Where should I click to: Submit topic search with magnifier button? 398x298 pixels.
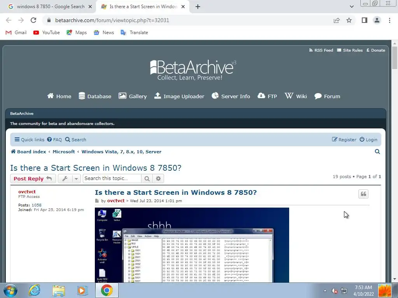pyautogui.click(x=147, y=178)
